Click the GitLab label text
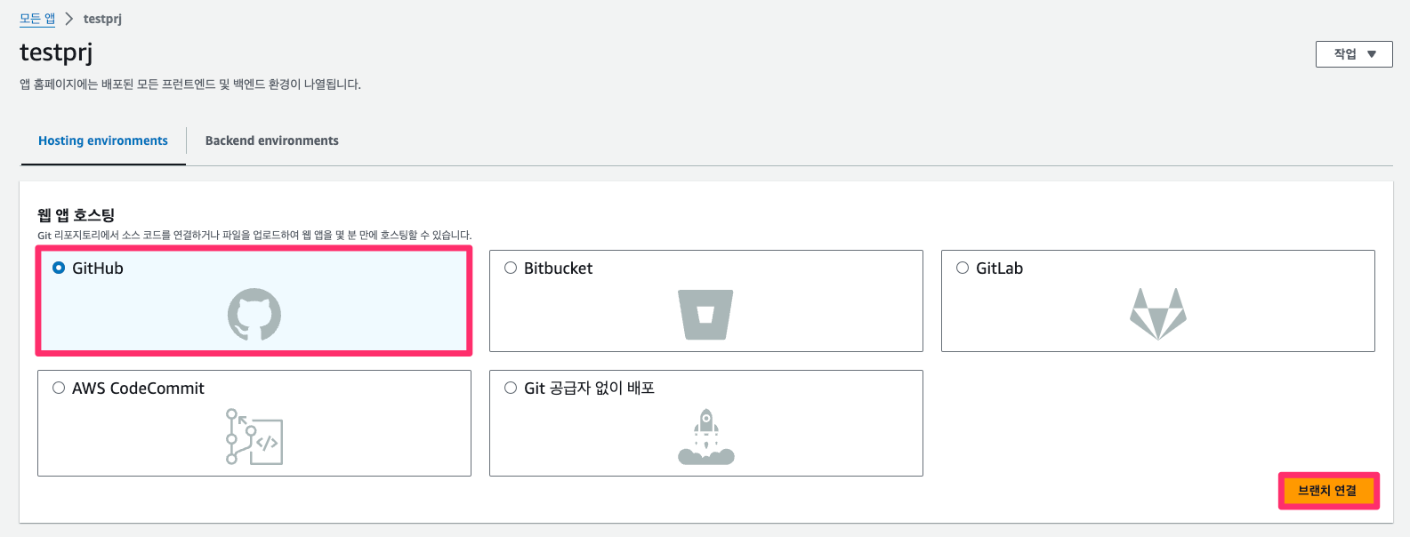 (x=999, y=268)
